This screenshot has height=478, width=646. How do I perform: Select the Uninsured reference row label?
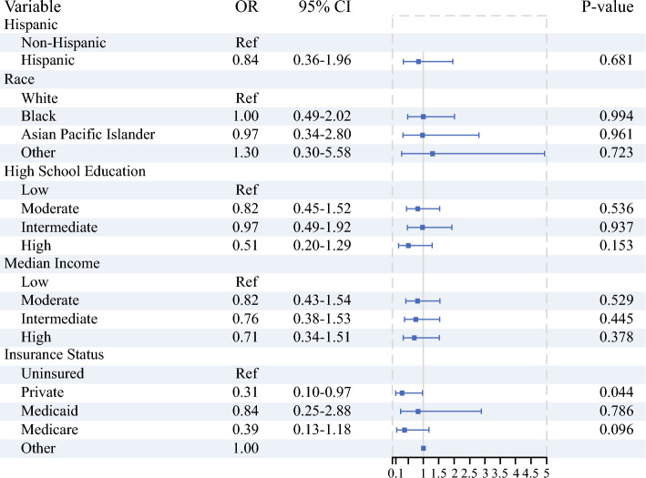coord(53,373)
